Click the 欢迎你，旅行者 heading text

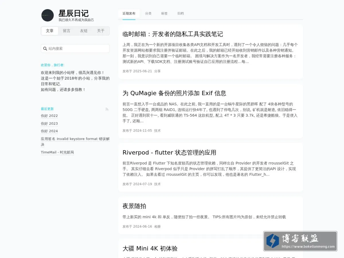[x=52, y=65]
